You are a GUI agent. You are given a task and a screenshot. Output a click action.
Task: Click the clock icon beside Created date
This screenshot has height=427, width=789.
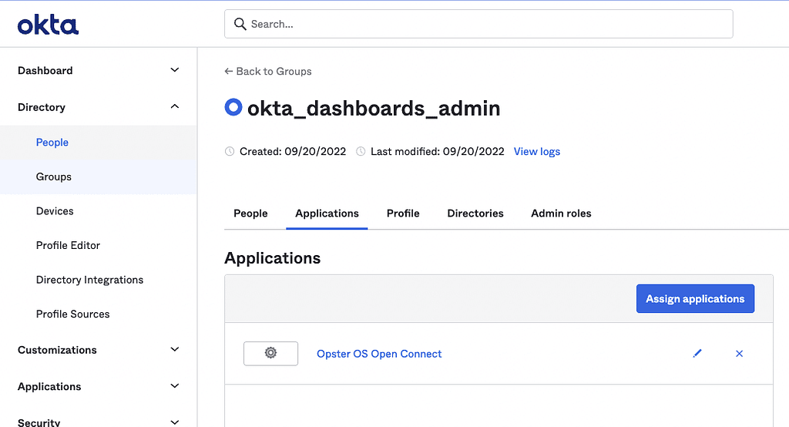point(230,152)
